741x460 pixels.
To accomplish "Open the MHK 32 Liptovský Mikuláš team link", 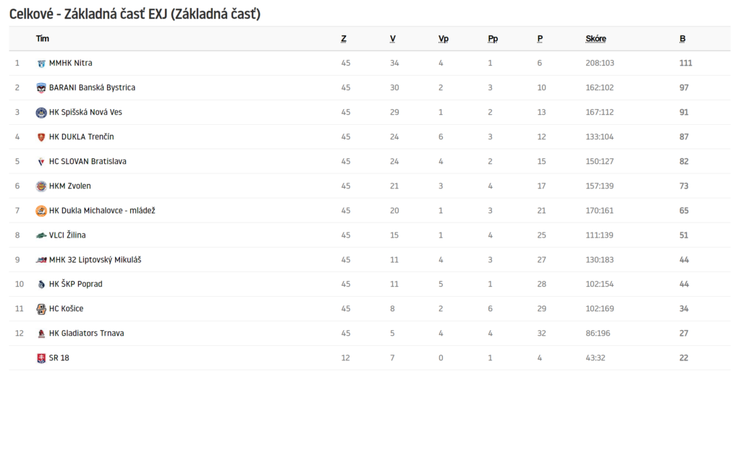I will tap(95, 259).
